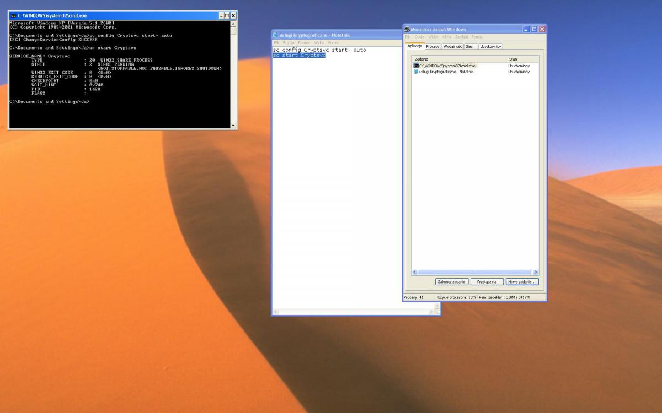662x413 pixels.
Task: Click the 'Microsoft Windows XP [Wersja 5.1.2600]' line
Action: [62, 23]
